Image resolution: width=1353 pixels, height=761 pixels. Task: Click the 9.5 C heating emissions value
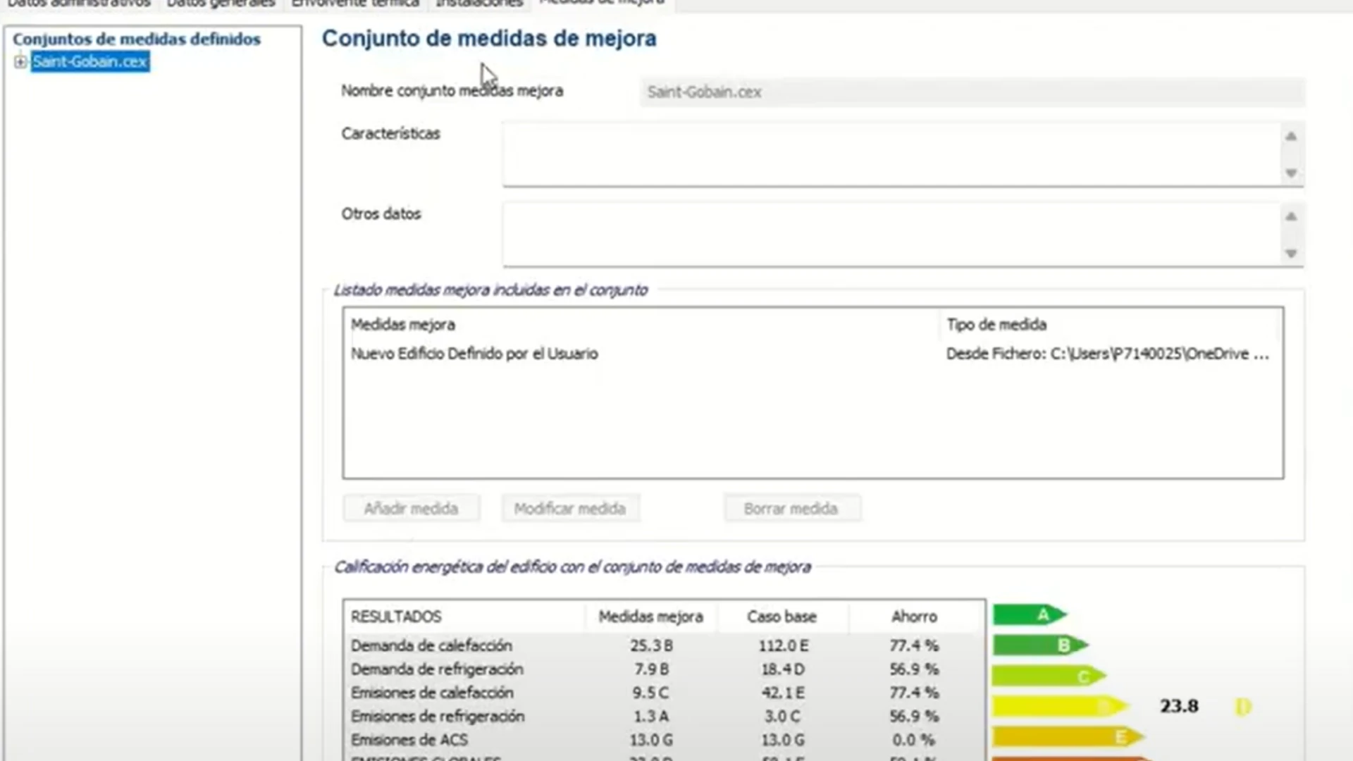tap(651, 693)
